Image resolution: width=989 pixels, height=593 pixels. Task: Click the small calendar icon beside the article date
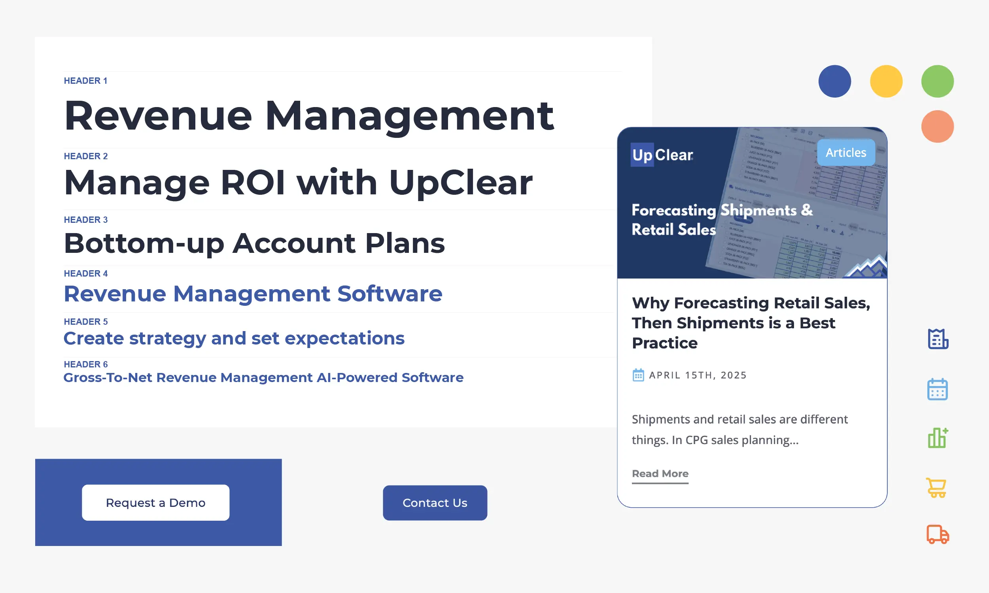(639, 375)
